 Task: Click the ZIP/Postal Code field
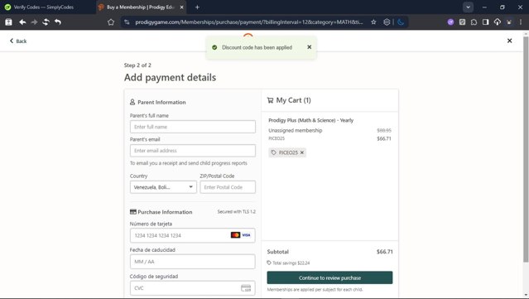(228, 187)
